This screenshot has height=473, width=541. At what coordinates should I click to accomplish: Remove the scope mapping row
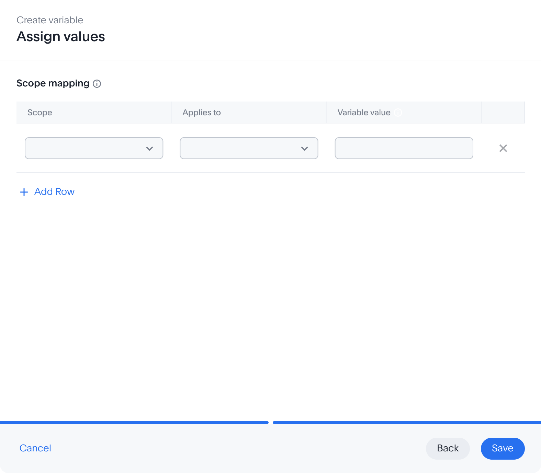point(503,148)
